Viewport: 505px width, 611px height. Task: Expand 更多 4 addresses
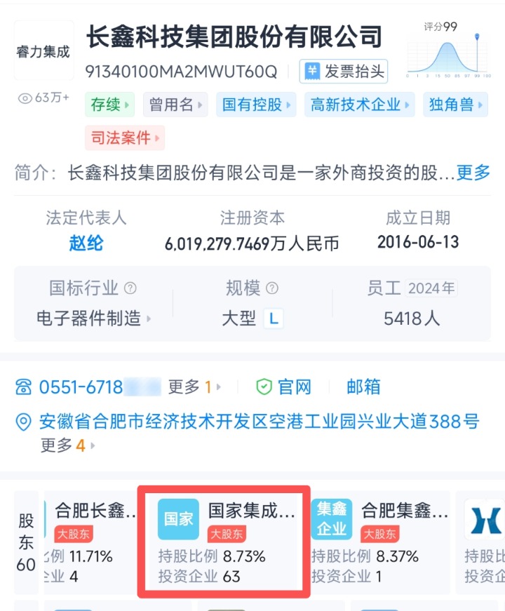coord(68,445)
